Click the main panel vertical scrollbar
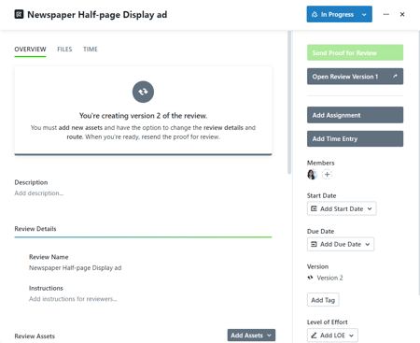 click(x=289, y=102)
